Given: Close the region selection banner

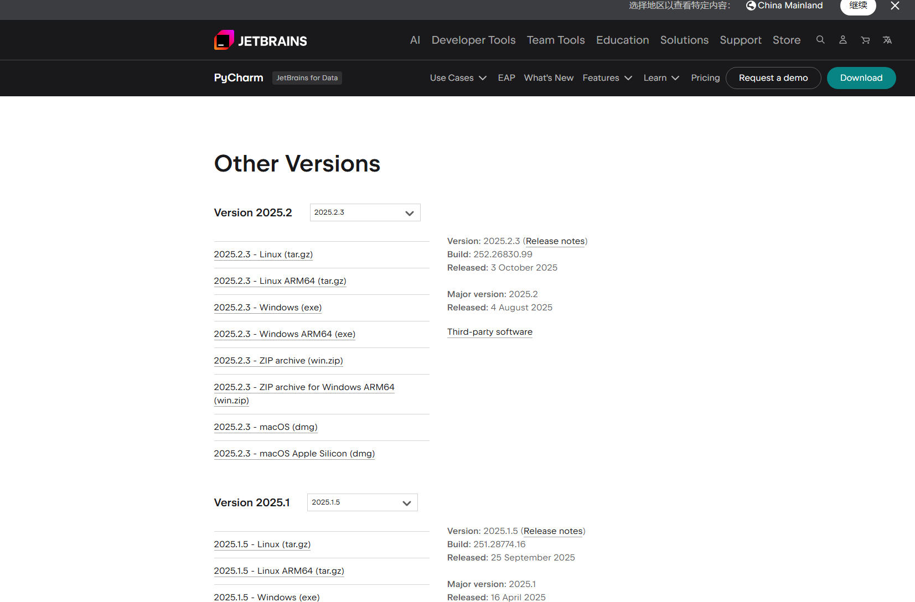Looking at the screenshot, I should pos(895,6).
